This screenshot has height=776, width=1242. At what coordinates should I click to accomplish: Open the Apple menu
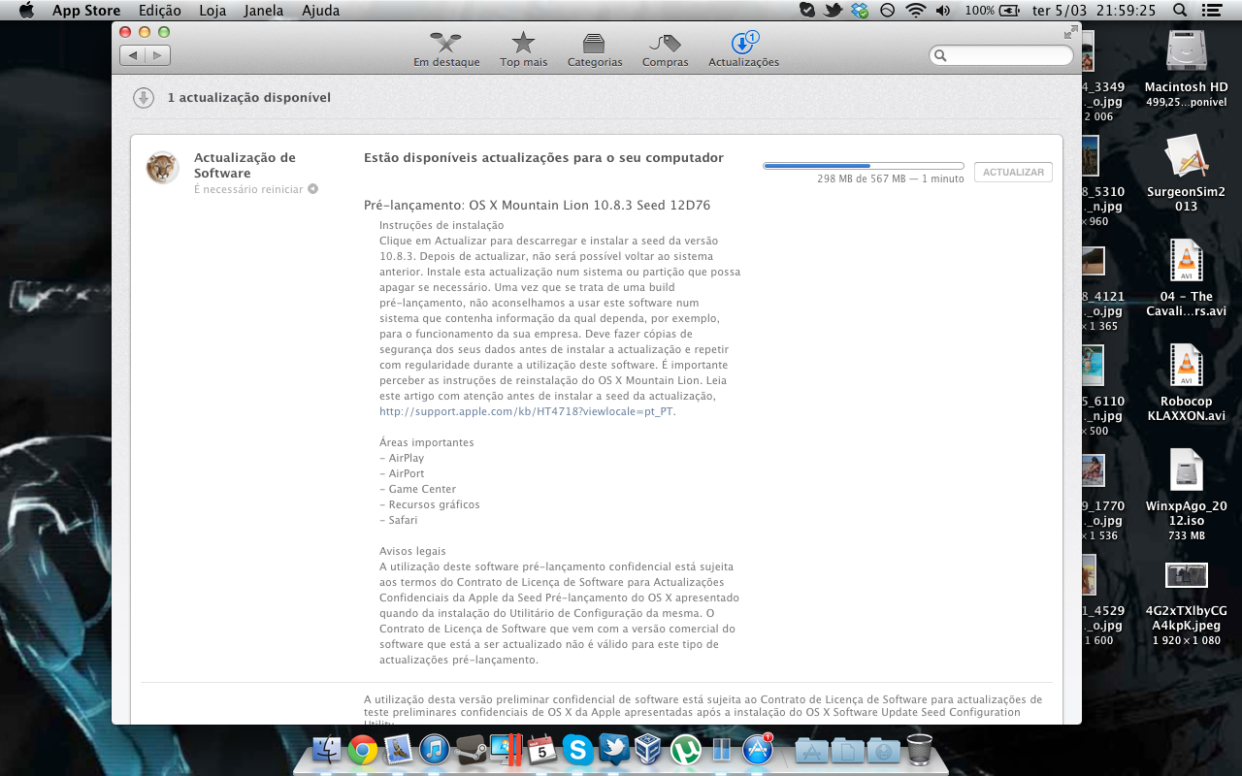tap(26, 11)
